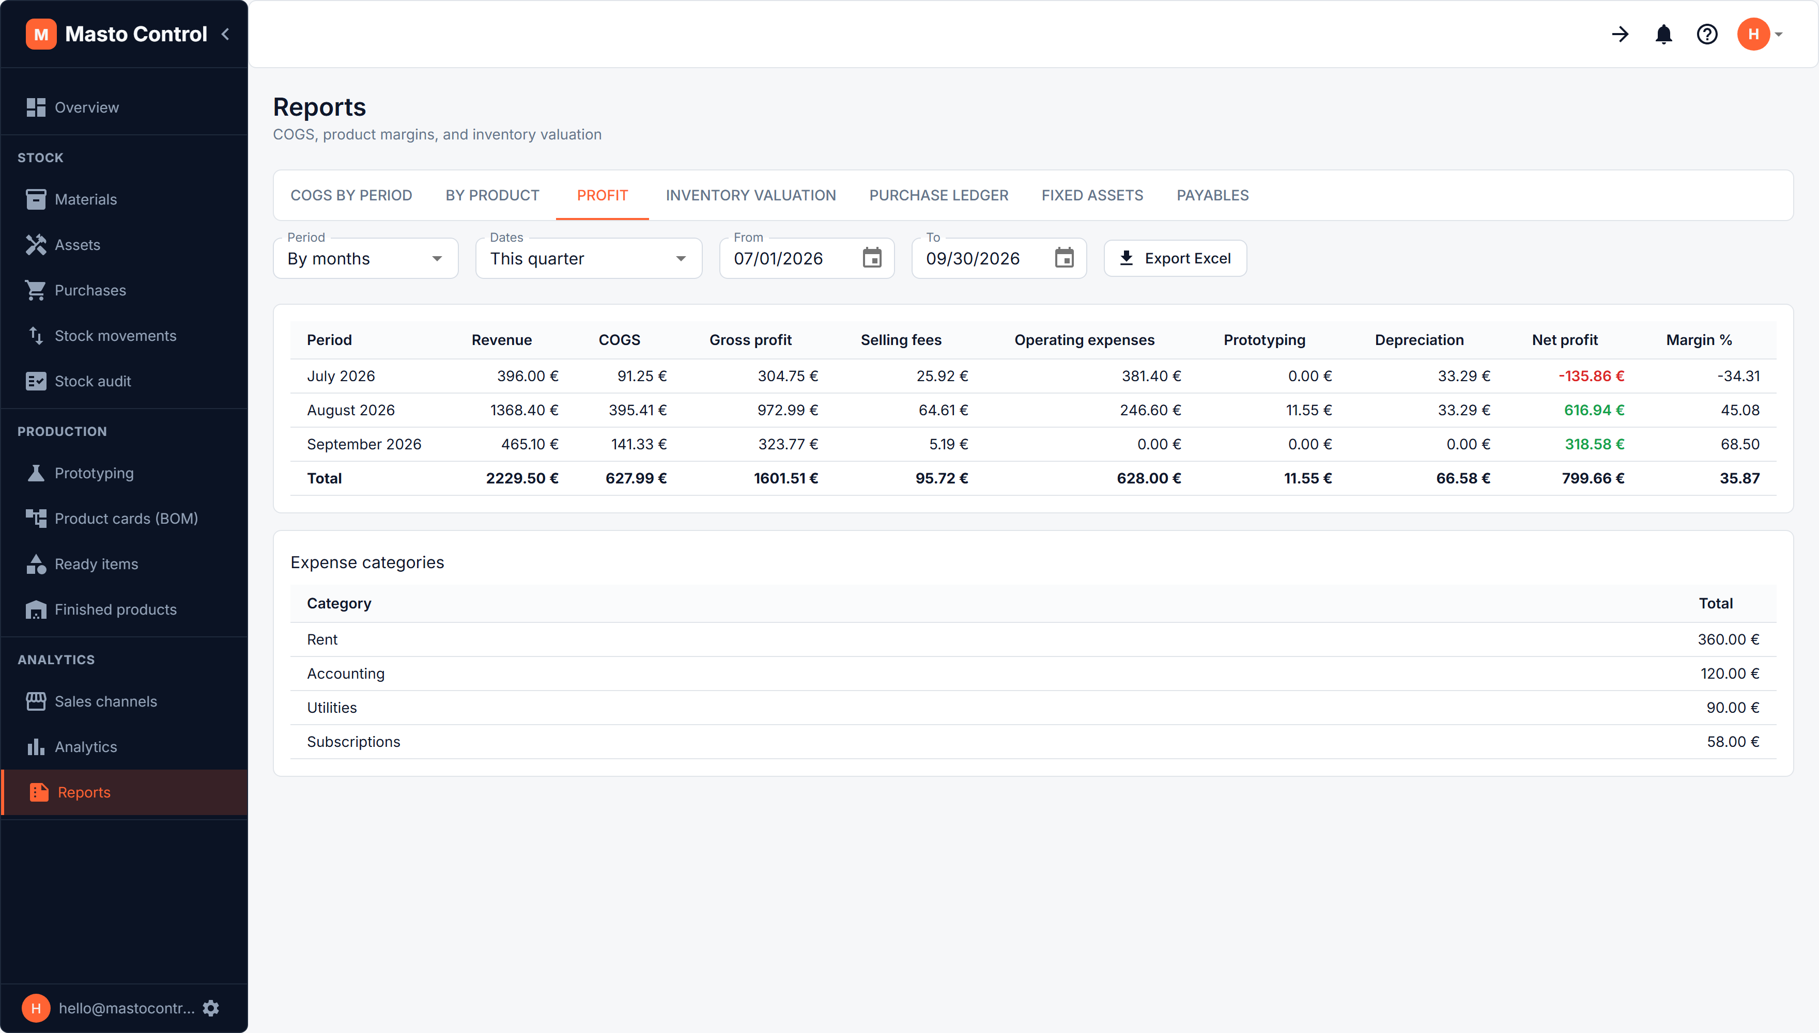Switch to the PAYABLES tab

1212,195
